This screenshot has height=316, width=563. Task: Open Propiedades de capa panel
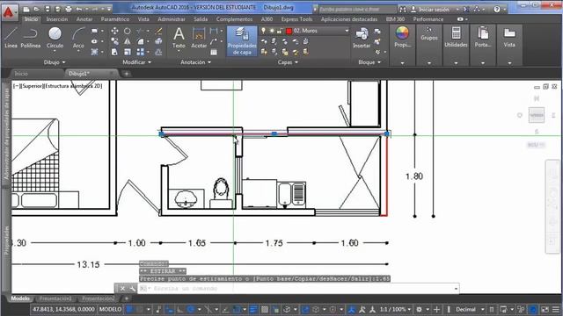click(242, 41)
